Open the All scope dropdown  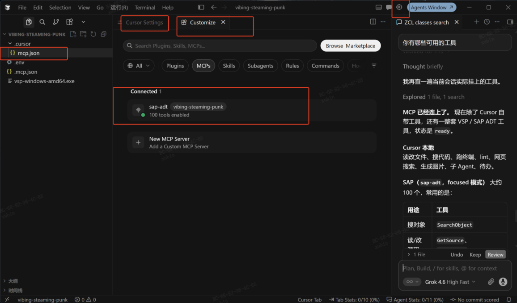pyautogui.click(x=139, y=66)
